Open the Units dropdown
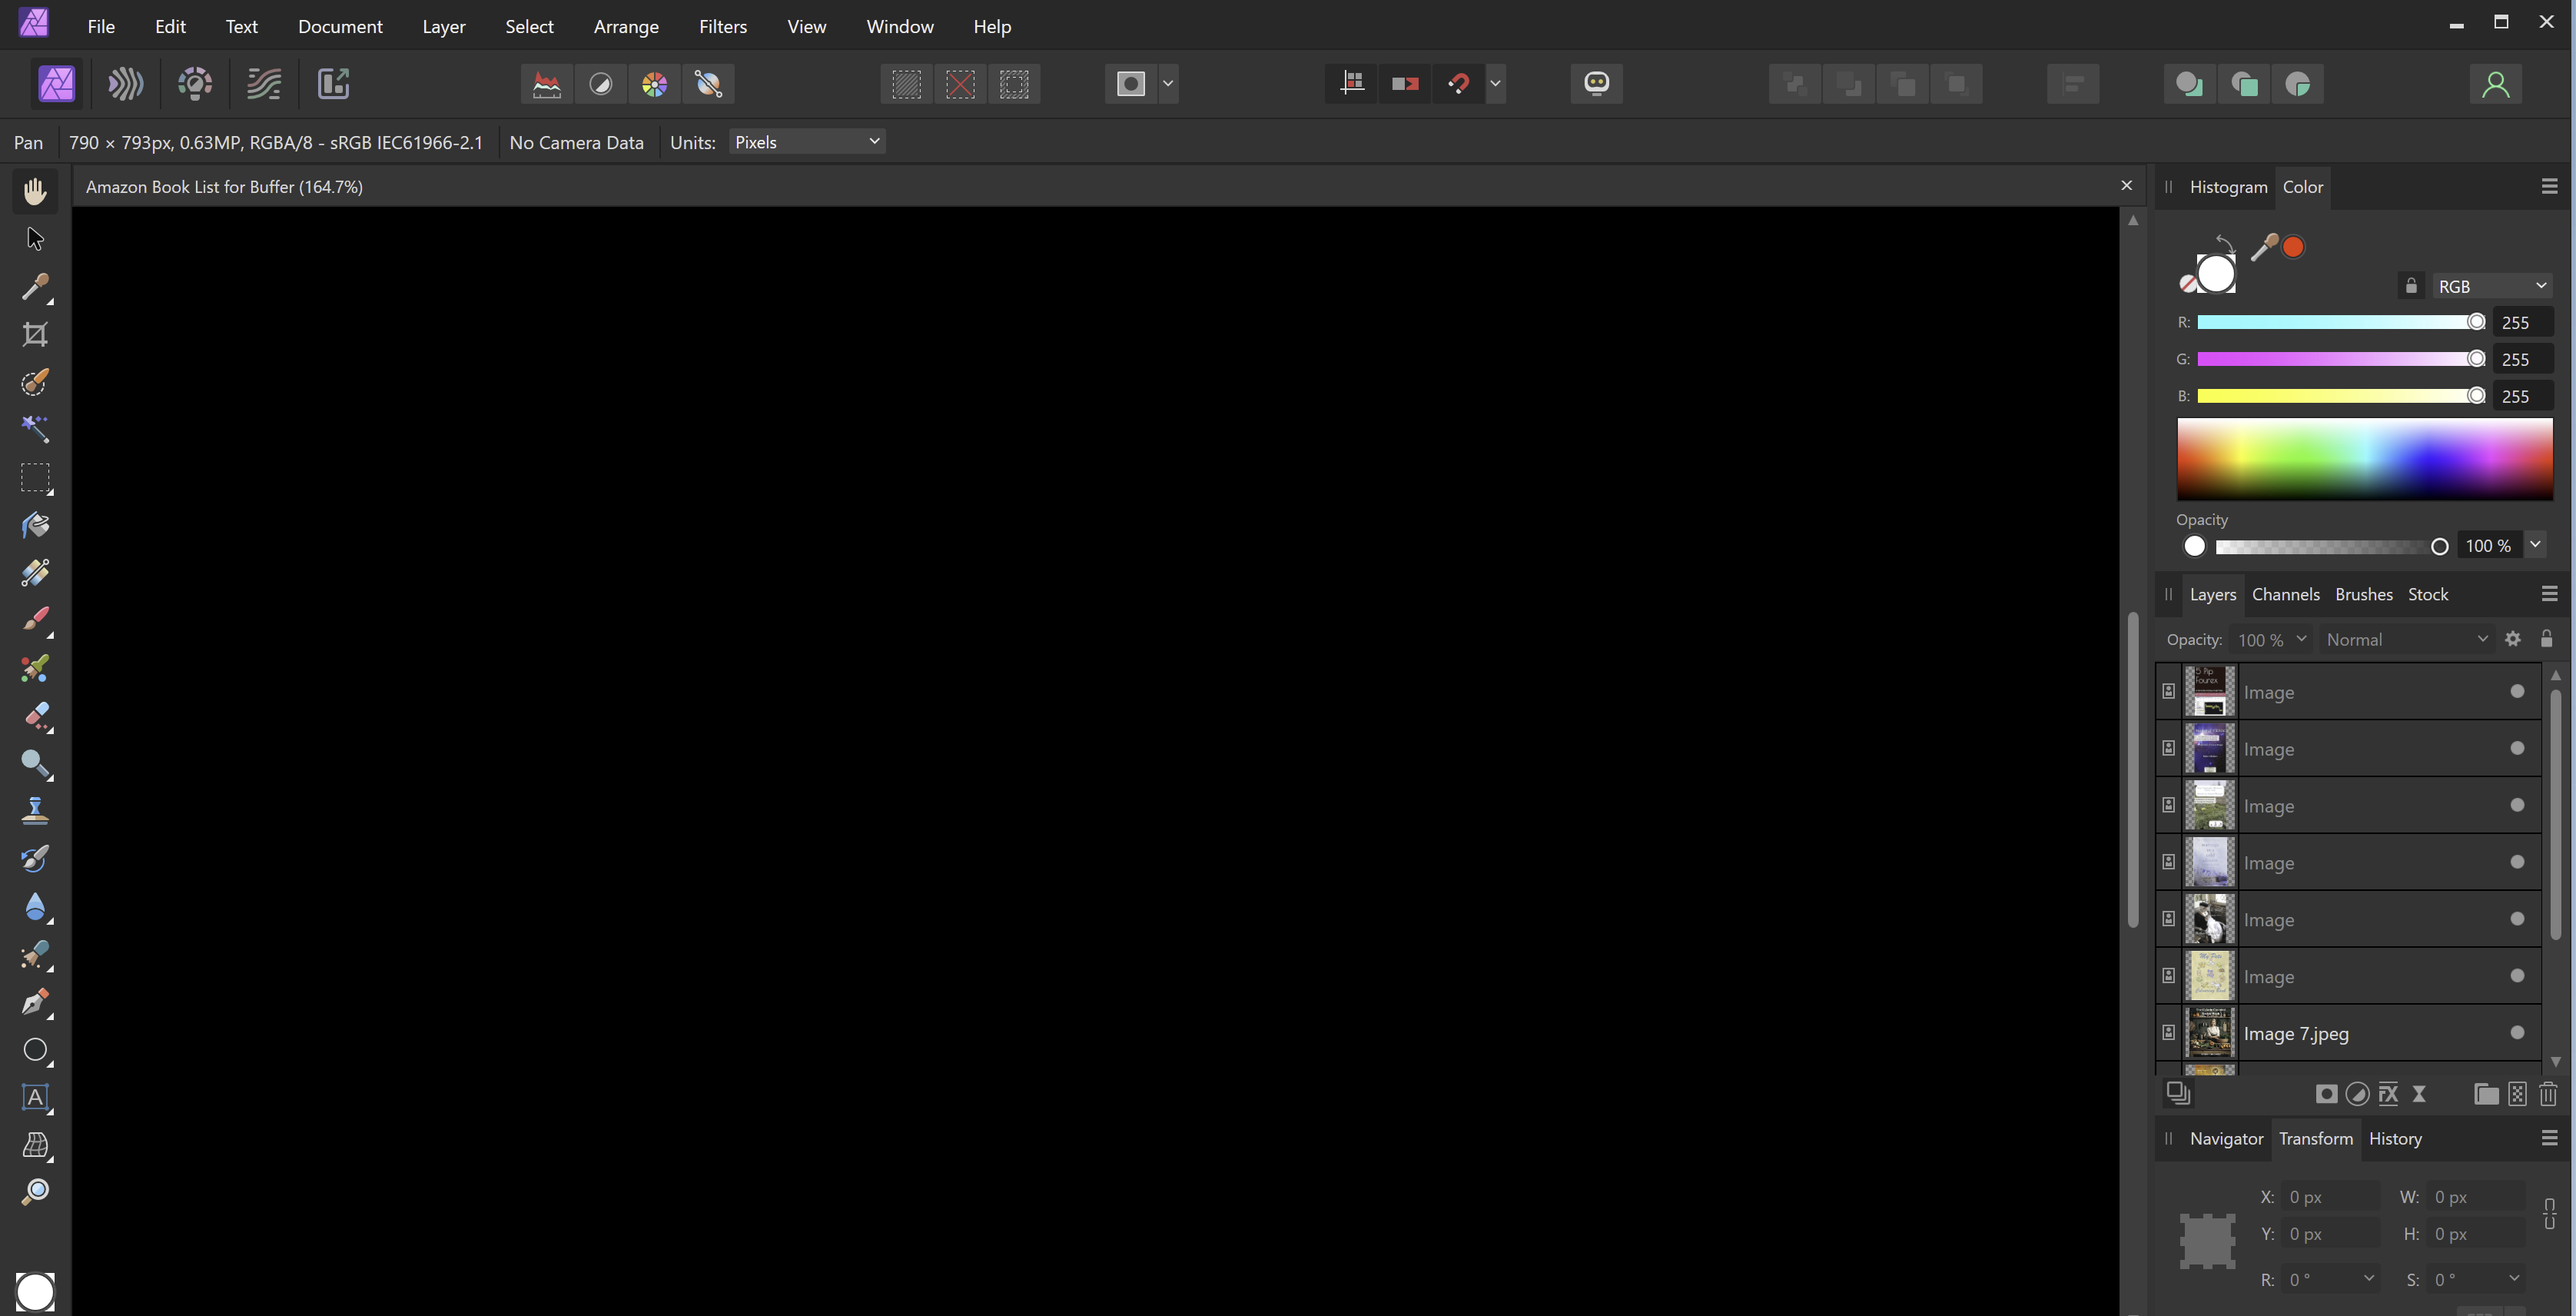Image resolution: width=2576 pixels, height=1316 pixels. tap(807, 142)
